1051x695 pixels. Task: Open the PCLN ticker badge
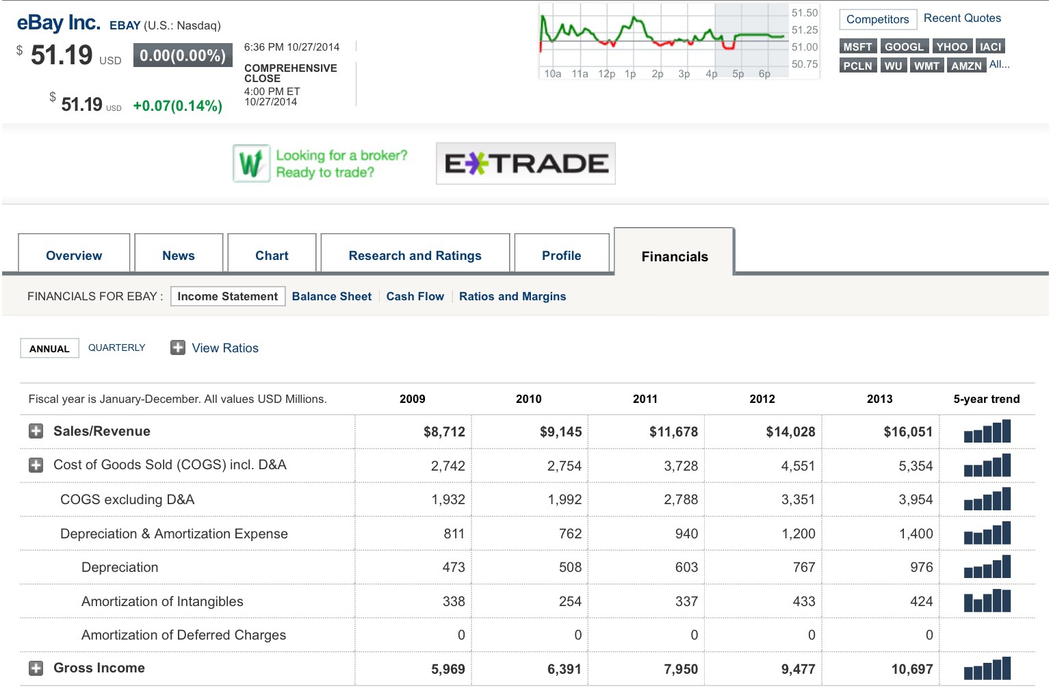pos(858,66)
